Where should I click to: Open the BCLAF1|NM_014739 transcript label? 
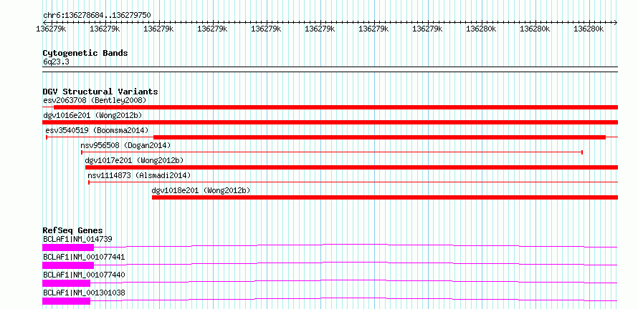click(x=77, y=239)
